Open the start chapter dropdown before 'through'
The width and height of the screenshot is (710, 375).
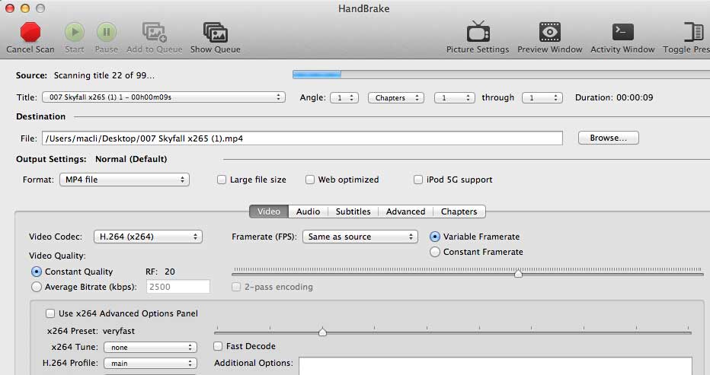pos(454,97)
